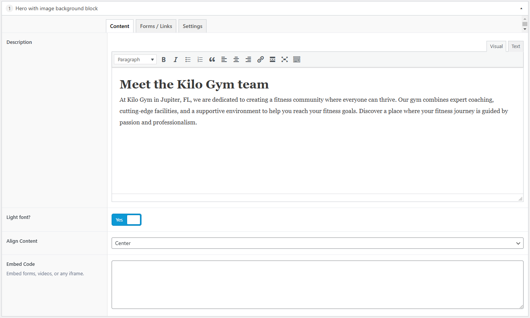This screenshot has height=318, width=530.
Task: Center align the text
Action: pos(236,59)
